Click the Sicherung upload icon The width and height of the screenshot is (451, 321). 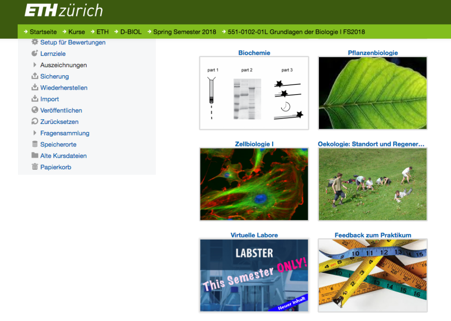coord(35,76)
